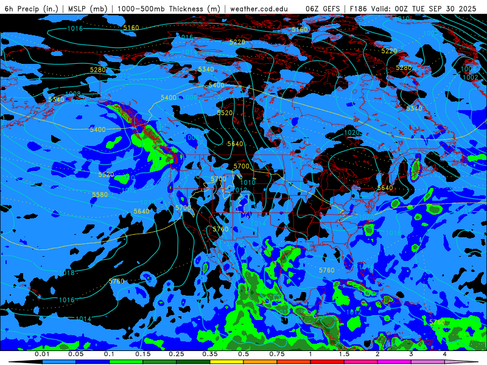Select the medium green 0.15–0.25 legend swatch
Image resolution: width=487 pixels, height=365 pixels.
(159, 362)
